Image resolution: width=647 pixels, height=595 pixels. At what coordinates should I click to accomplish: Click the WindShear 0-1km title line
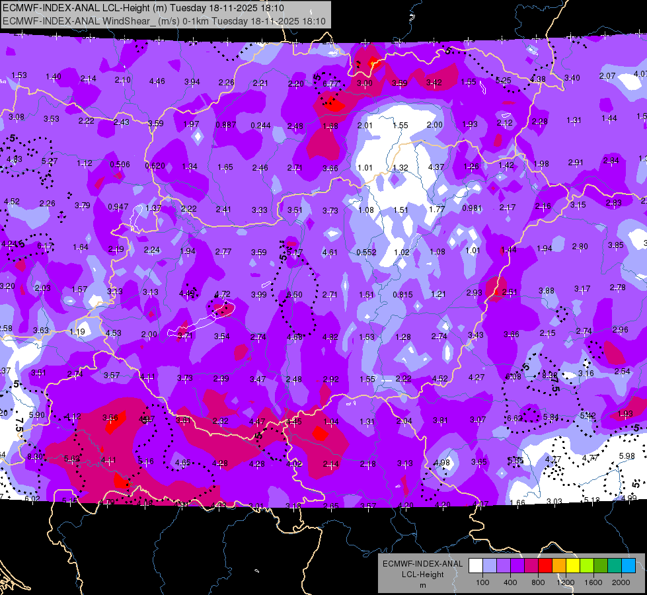point(164,21)
